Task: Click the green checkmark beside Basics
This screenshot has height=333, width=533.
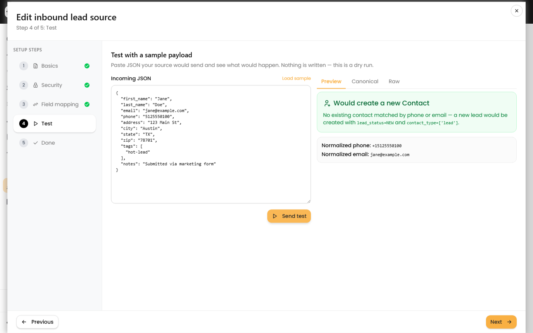Action: 87,66
